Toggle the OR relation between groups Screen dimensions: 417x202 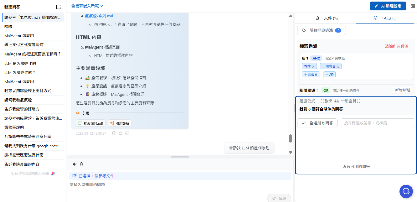[x=326, y=90]
